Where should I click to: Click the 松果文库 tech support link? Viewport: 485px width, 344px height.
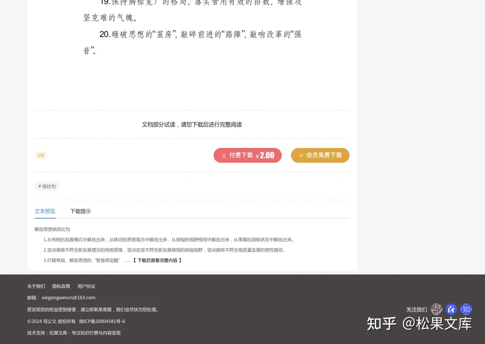pyautogui.click(x=58, y=333)
